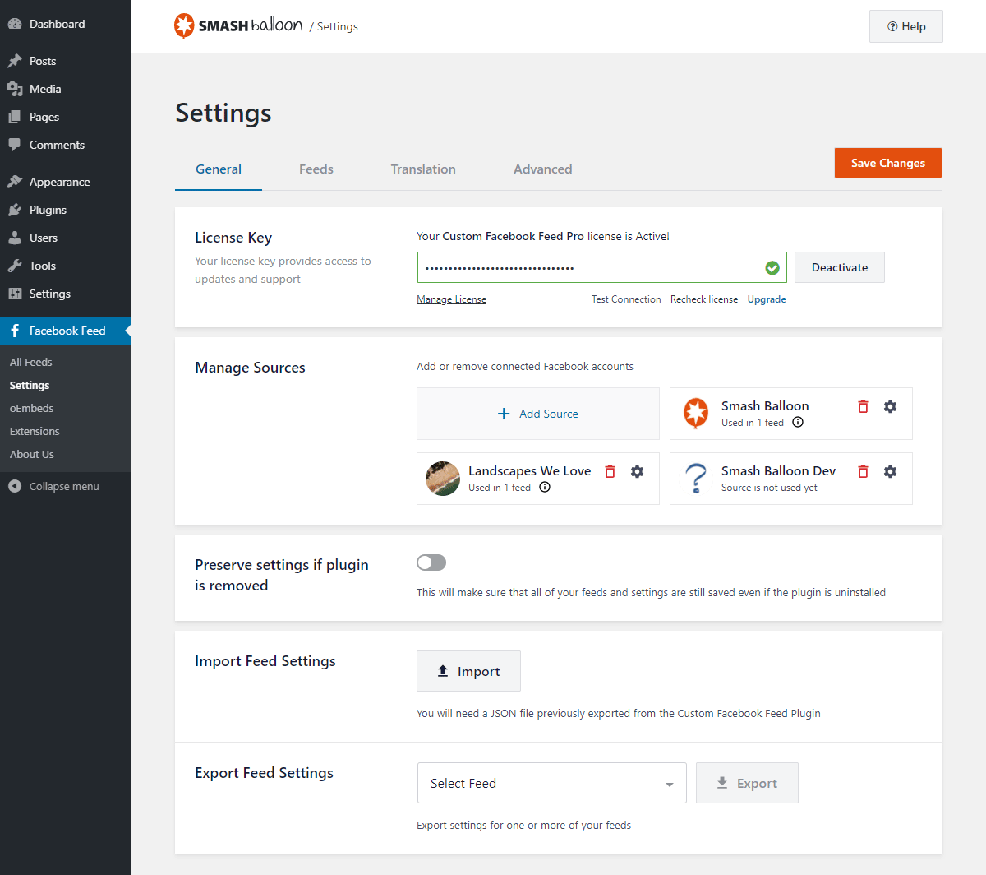Open settings gear for Smash Balloon source
Image resolution: width=986 pixels, height=875 pixels.
[890, 406]
